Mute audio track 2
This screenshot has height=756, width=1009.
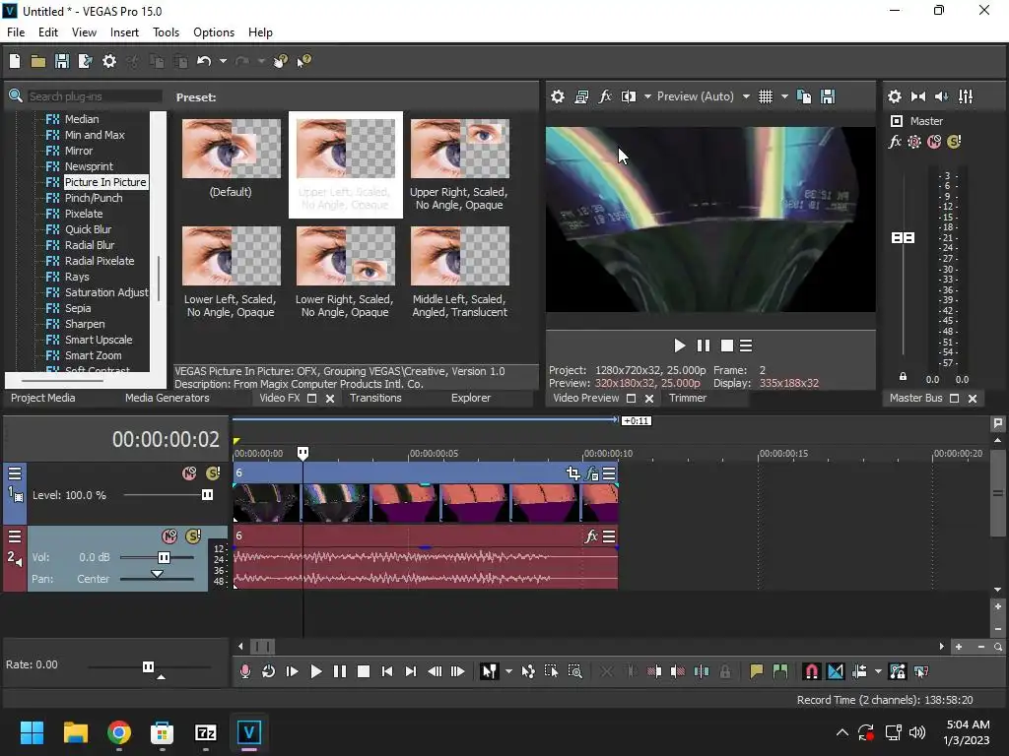169,536
